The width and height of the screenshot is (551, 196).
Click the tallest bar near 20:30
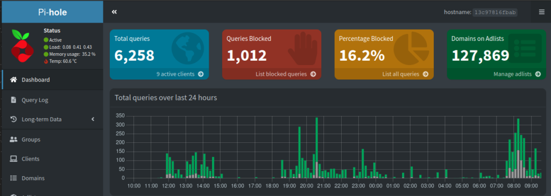pyautogui.click(x=316, y=148)
